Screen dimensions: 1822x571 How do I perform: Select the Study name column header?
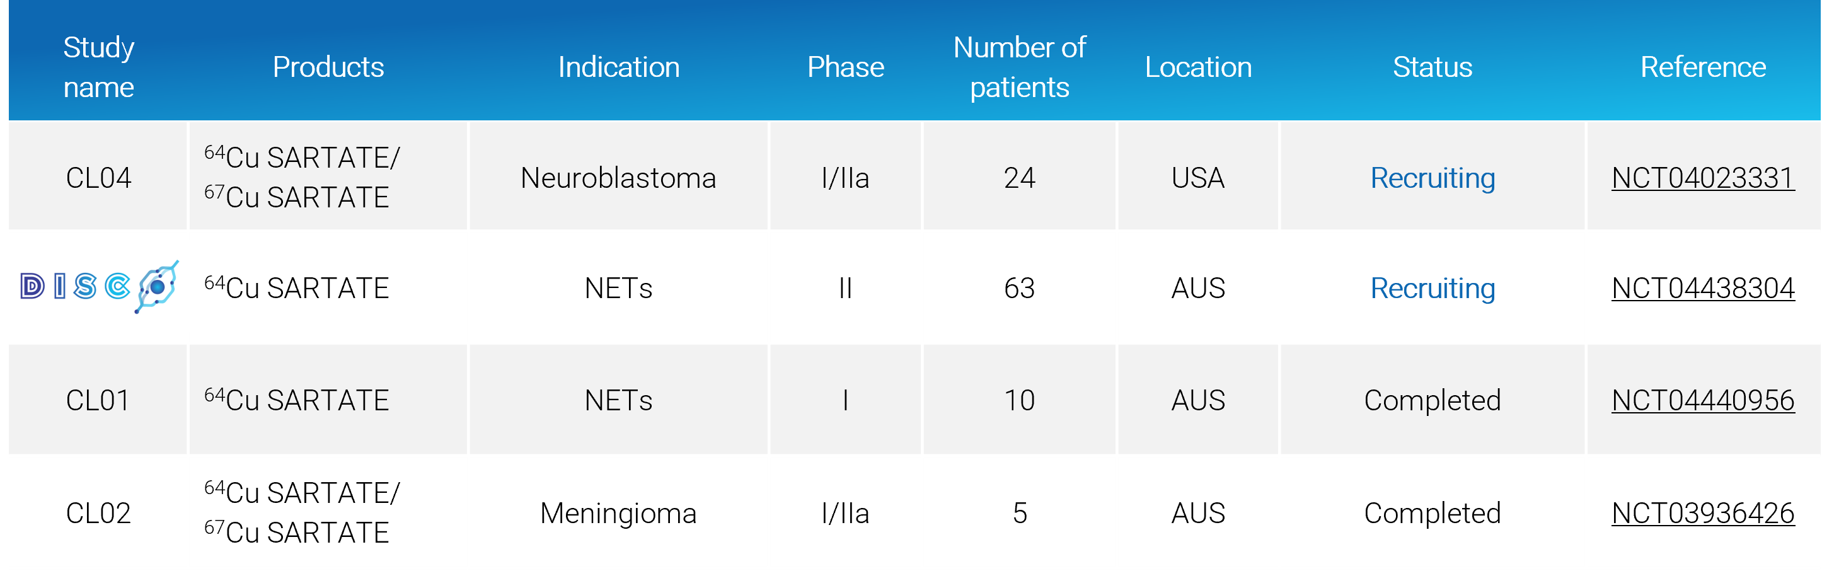tap(98, 67)
